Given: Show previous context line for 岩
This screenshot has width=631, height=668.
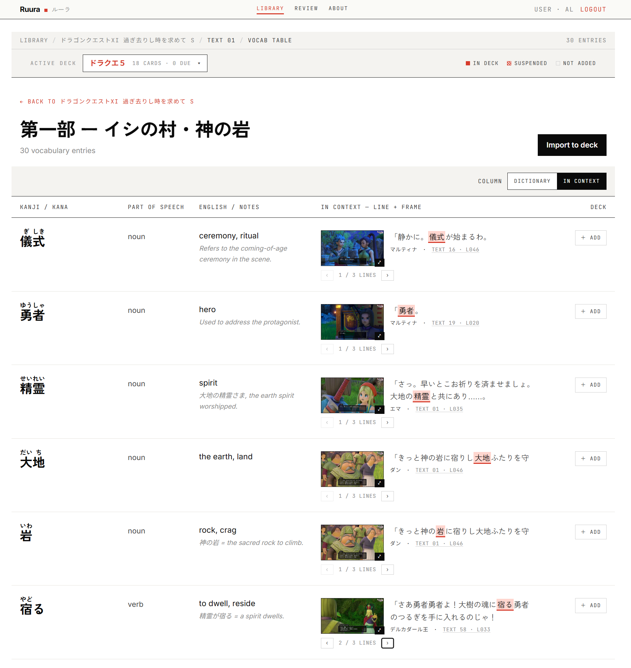Looking at the screenshot, I should click(327, 570).
